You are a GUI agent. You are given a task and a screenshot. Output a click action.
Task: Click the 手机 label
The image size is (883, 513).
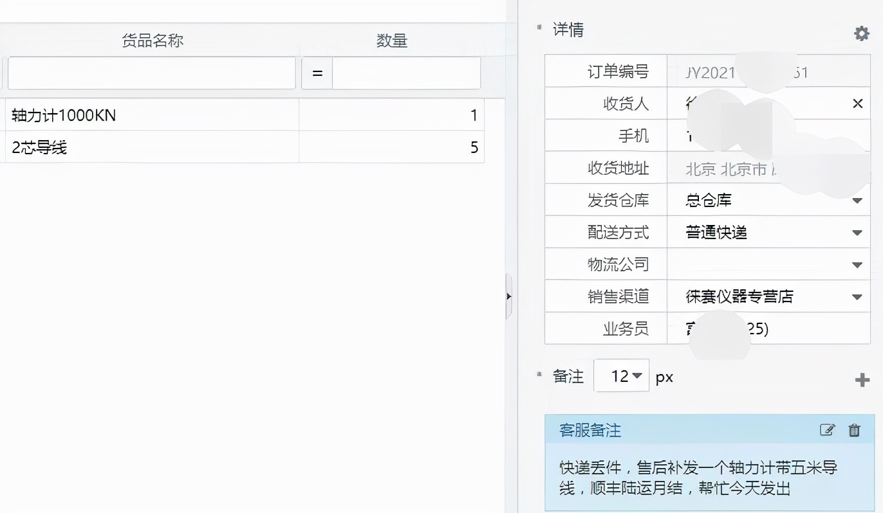coord(633,136)
